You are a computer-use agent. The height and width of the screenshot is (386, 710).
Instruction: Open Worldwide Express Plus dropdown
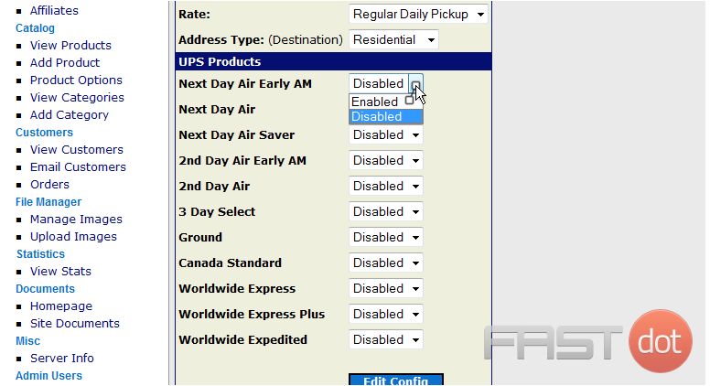[386, 314]
